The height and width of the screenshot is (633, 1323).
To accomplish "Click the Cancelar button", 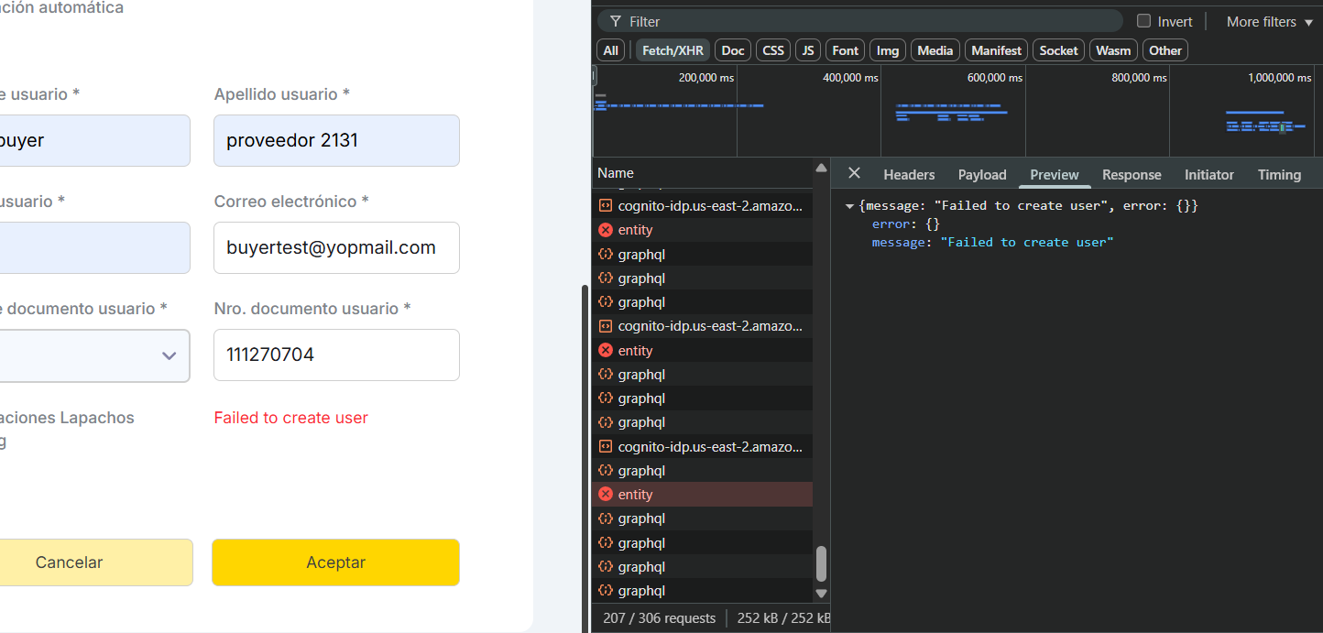I will click(x=69, y=562).
